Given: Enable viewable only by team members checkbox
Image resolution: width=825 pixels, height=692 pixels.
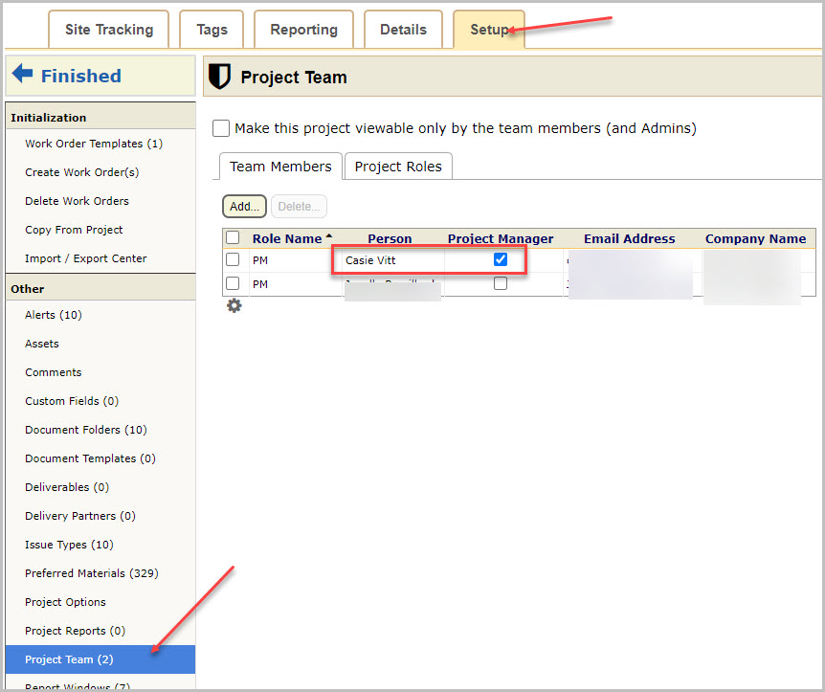Looking at the screenshot, I should [x=221, y=128].
